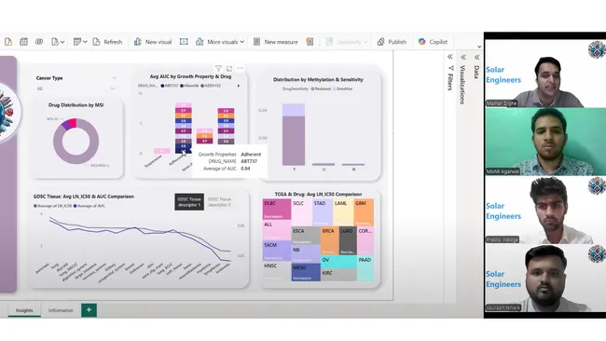Click the SKCM treemap tile

click(277, 251)
